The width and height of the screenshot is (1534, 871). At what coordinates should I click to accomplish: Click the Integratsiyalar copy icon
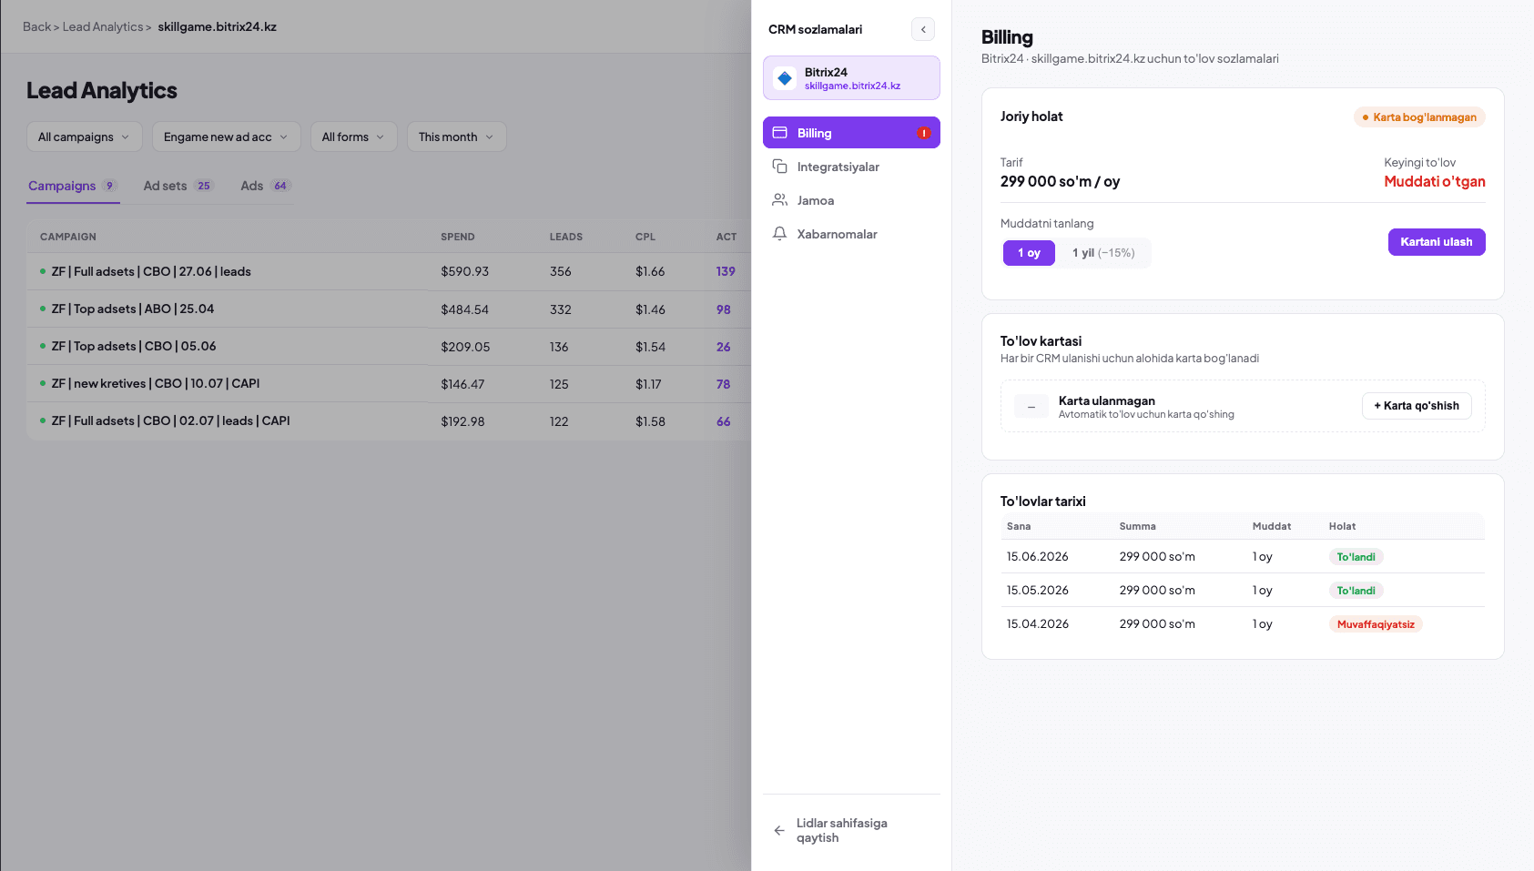(x=779, y=167)
